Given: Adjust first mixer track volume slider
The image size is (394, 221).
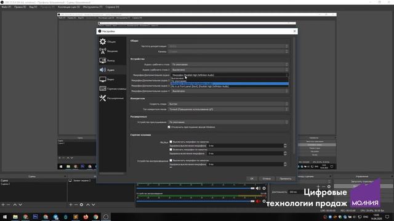Looking at the screenshot, I should [x=196, y=188].
